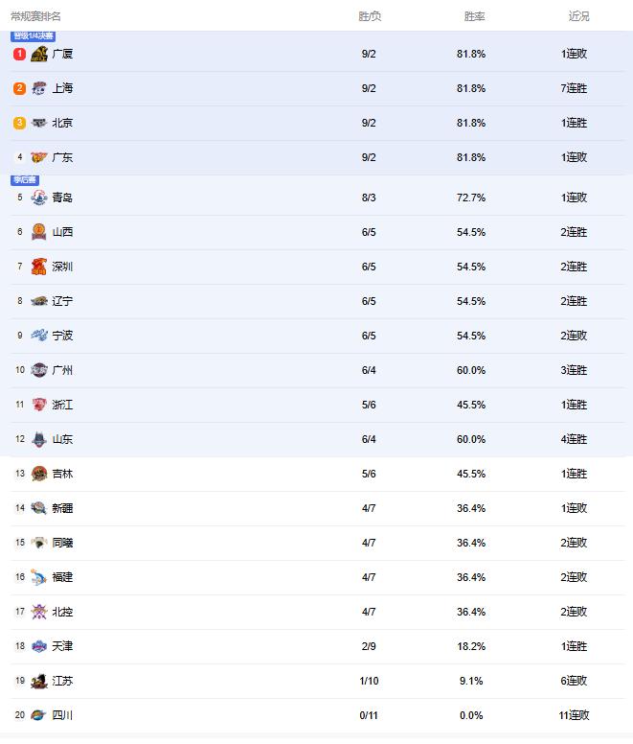Screen dimensions: 633x744
Task: Click the 近况 column header
Action: point(578,16)
